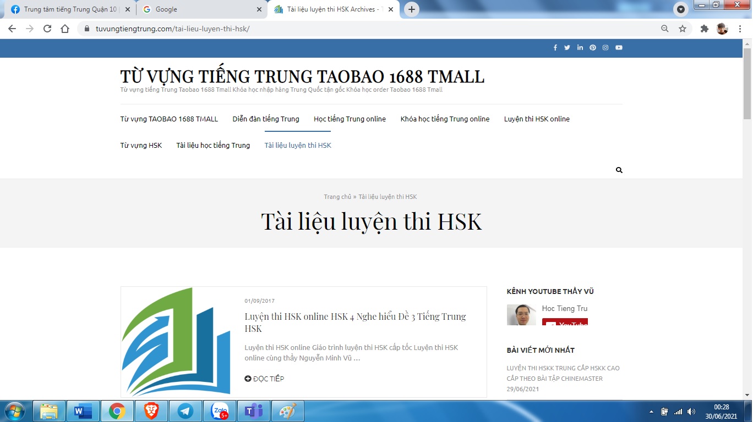753x422 pixels.
Task: Open Zalo from the taskbar
Action: pos(220,411)
